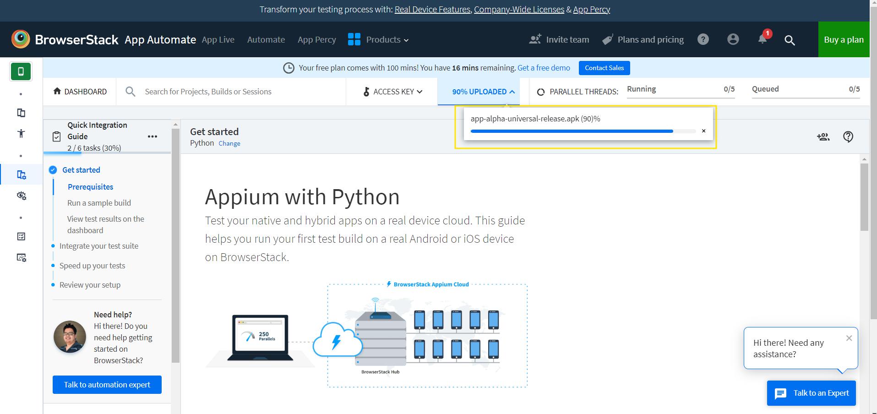Click the highlighted integration guide sidebar icon

tap(21, 174)
